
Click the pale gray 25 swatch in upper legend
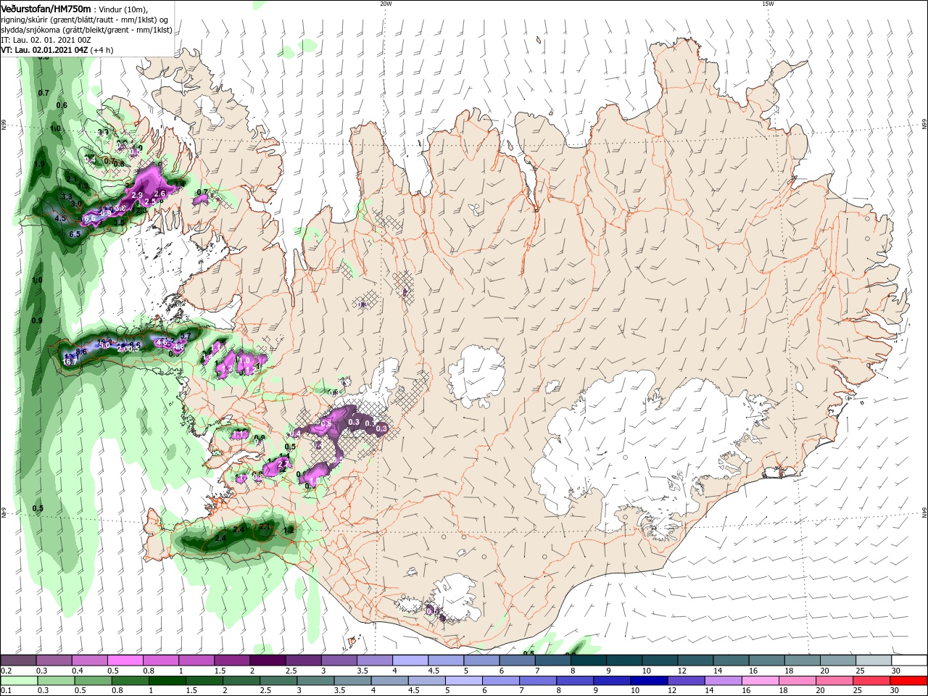[x=874, y=660]
